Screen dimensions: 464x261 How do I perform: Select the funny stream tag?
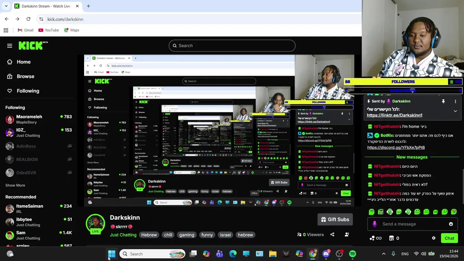click(207, 235)
